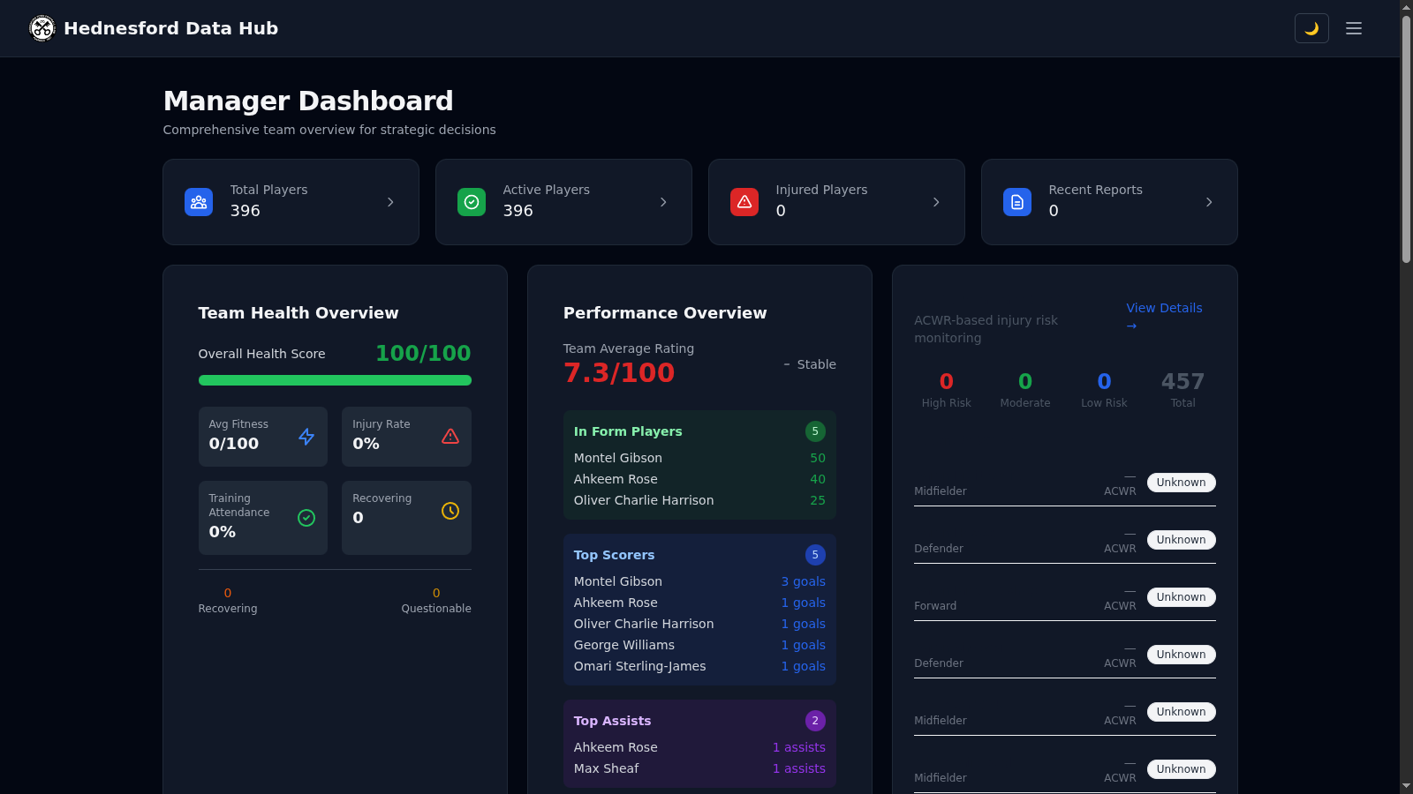Select George Williams in Top Scorers

[624, 645]
